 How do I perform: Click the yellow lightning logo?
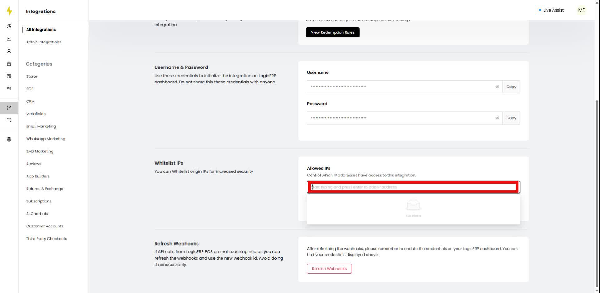(x=9, y=10)
